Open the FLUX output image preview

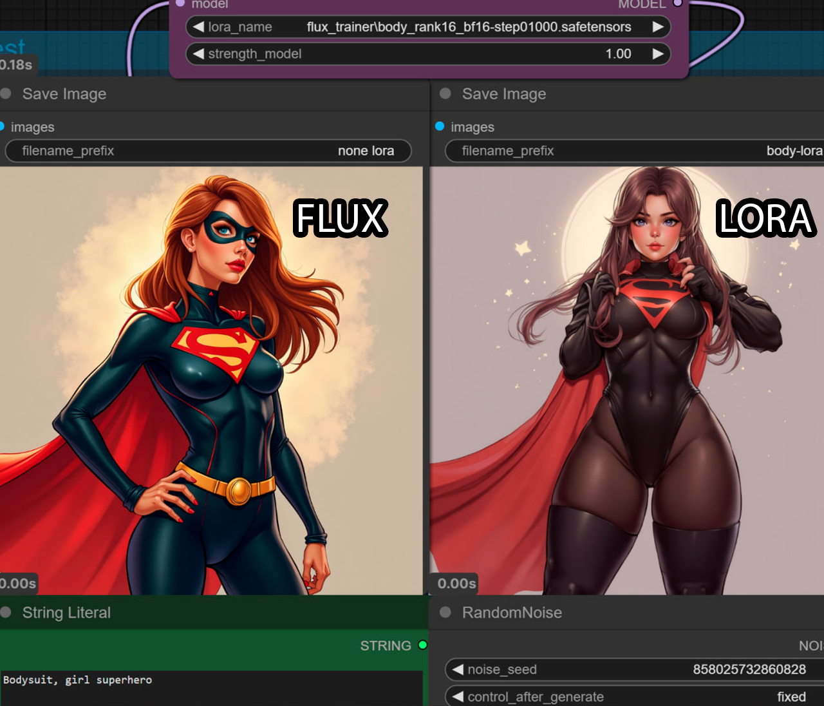pos(211,381)
